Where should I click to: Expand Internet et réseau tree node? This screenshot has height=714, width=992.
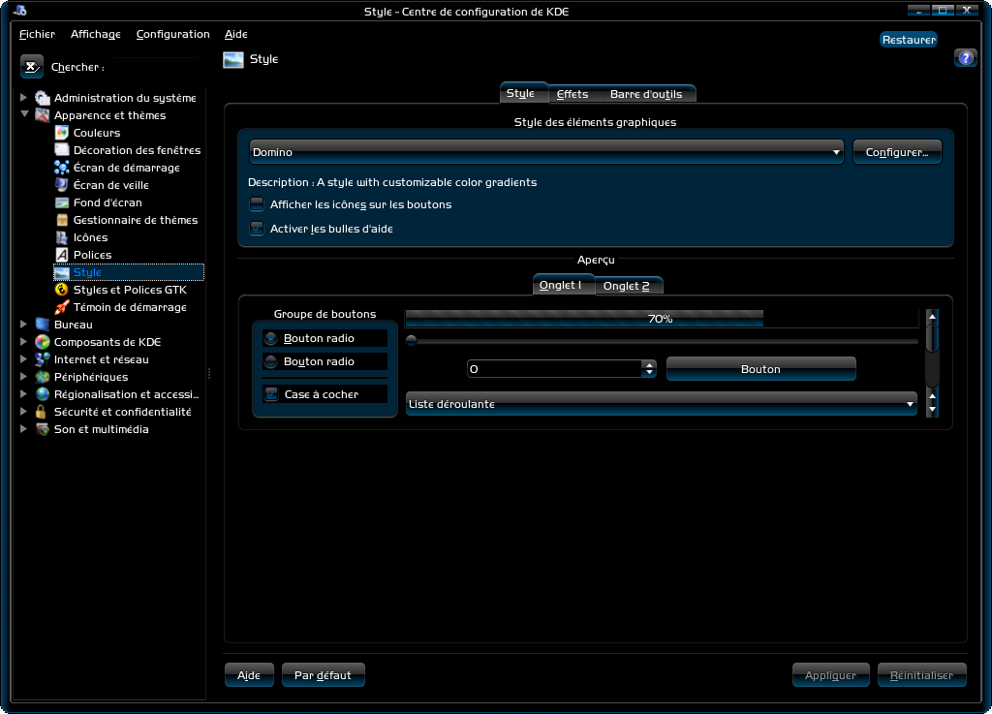point(23,359)
